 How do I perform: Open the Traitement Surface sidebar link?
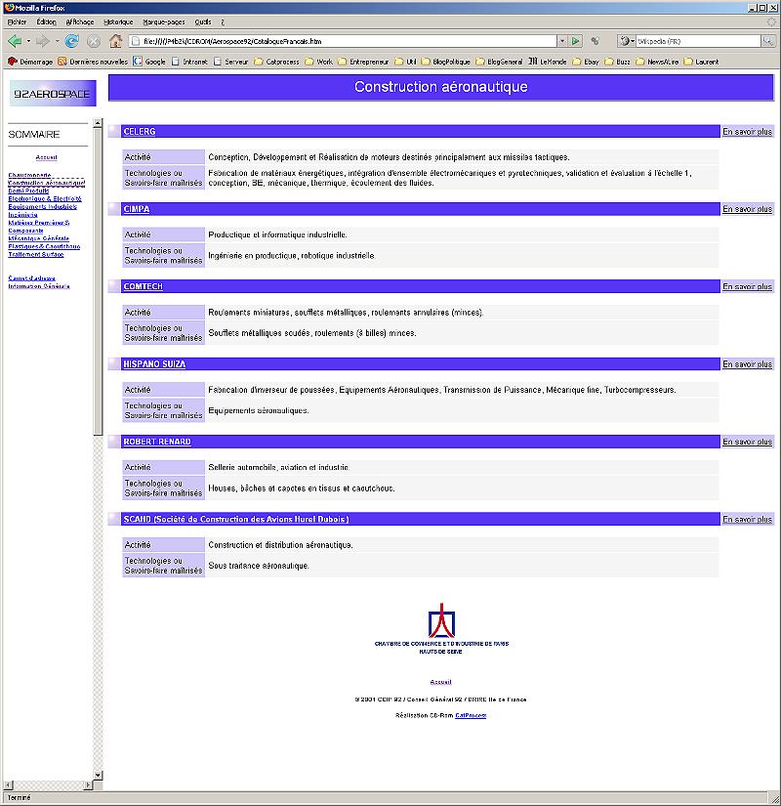pos(36,254)
